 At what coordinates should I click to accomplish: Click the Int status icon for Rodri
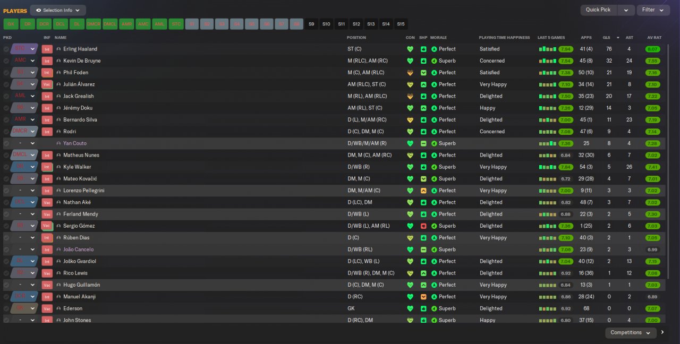(x=47, y=132)
